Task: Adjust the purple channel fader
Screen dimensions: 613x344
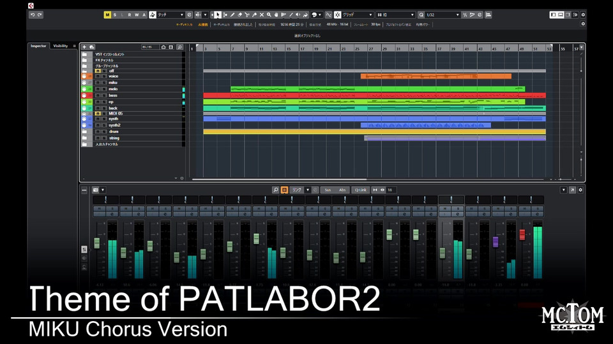Action: click(x=496, y=242)
